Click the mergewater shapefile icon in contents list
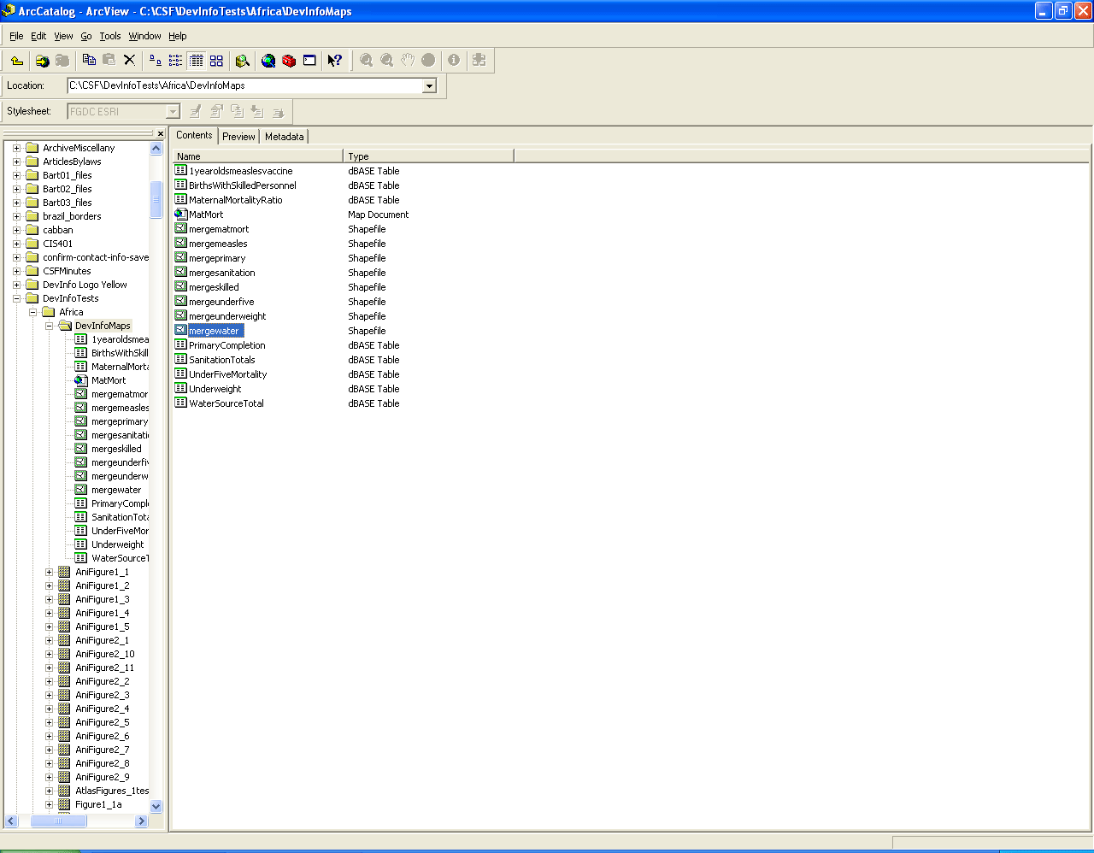The width and height of the screenshot is (1094, 853). click(x=180, y=331)
